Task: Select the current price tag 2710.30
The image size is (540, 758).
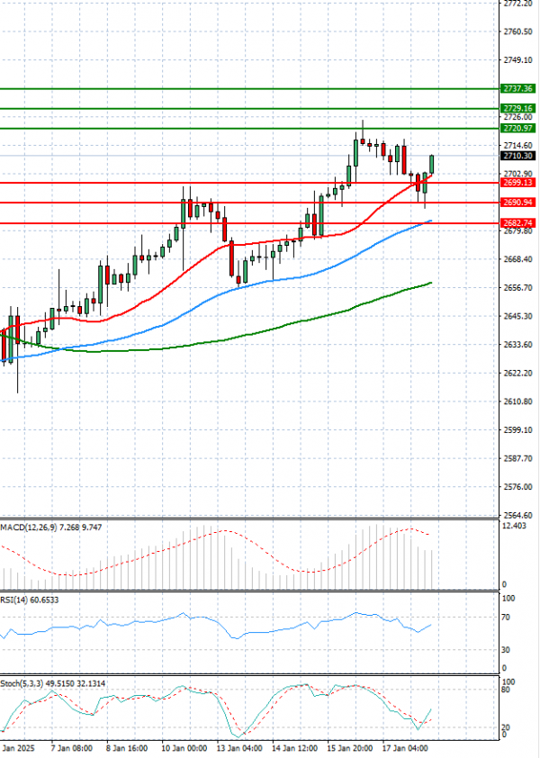Action: tap(518, 156)
